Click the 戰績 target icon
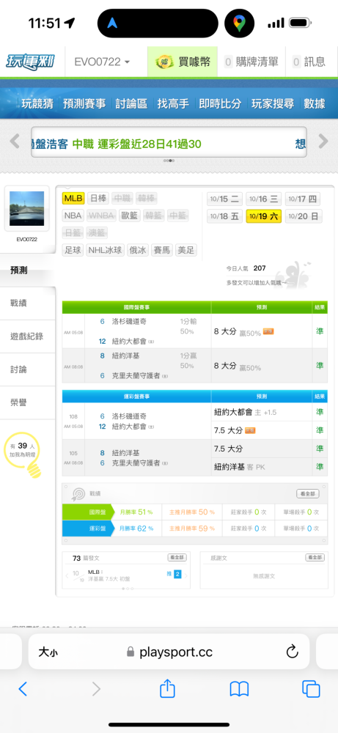 click(x=78, y=493)
